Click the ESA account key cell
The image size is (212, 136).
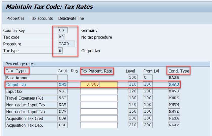coord(62,118)
